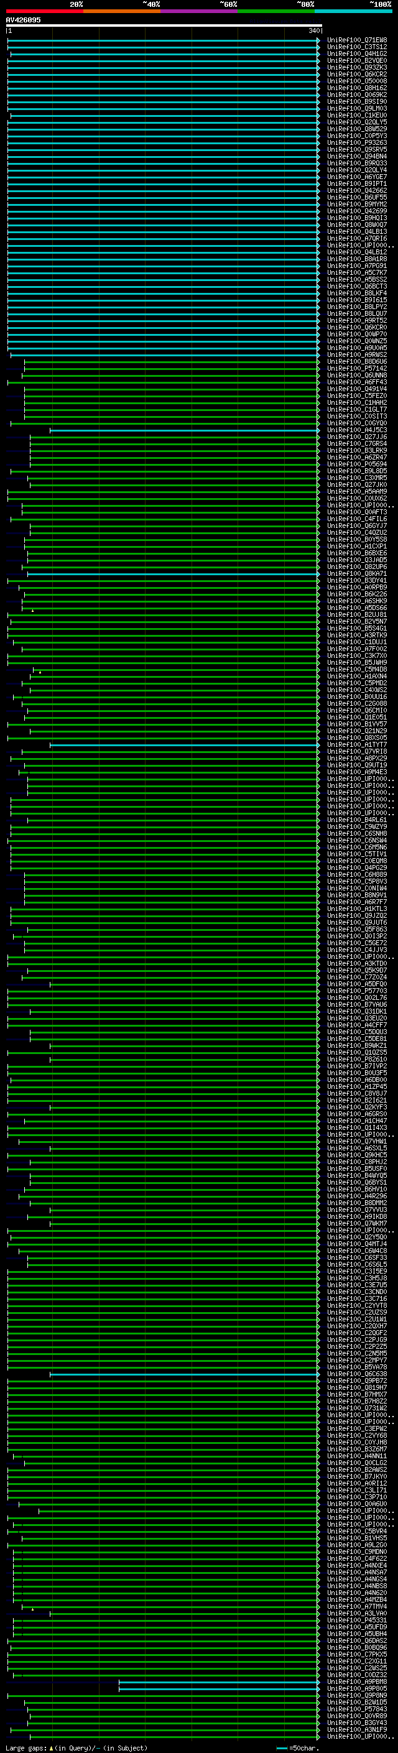
Task: Open the UniRef100_C0SIT3 hit
Action: pyautogui.click(x=357, y=416)
